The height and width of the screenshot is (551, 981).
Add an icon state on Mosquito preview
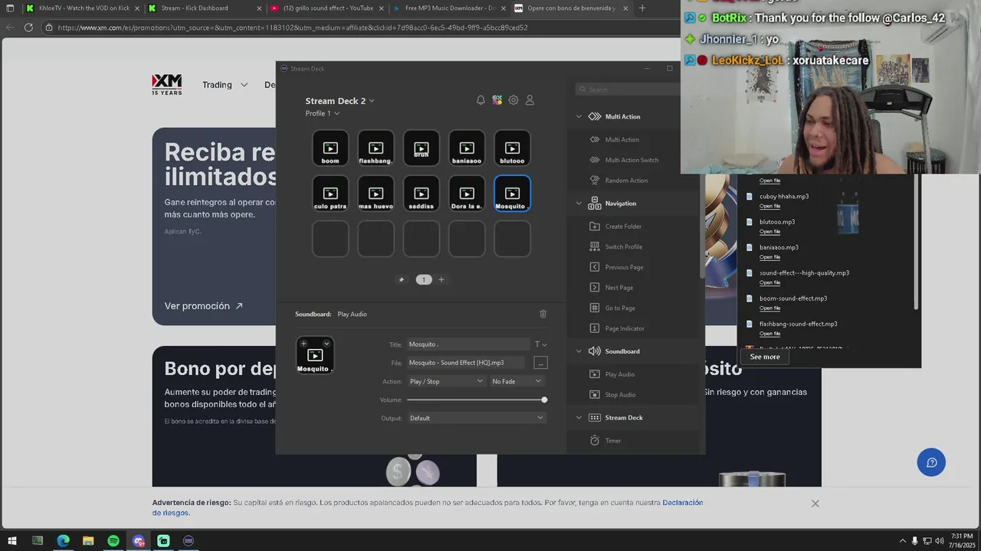point(303,344)
